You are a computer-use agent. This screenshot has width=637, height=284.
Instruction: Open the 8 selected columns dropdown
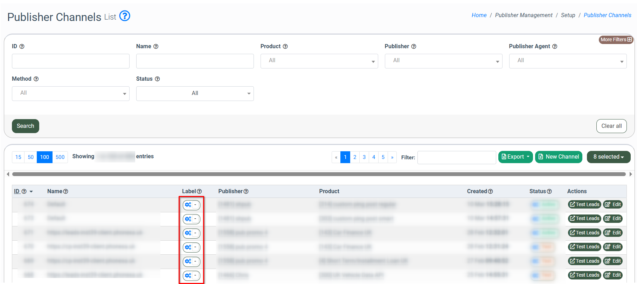click(608, 157)
